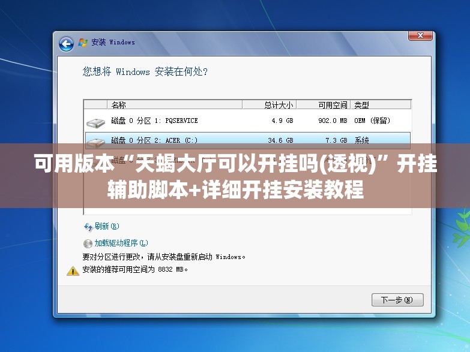470x352 pixels.
Task: Click the heading 您想将 Windows 安装在何处?
Action: (145, 71)
